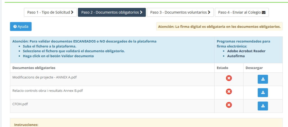Screen dimensions: 288x127
Task: Click the Estado column header
Action: tap(222, 68)
